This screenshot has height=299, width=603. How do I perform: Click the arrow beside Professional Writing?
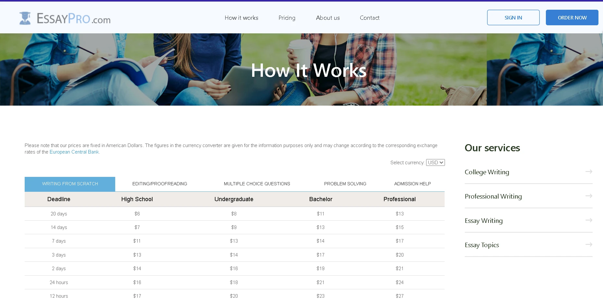coord(589,196)
